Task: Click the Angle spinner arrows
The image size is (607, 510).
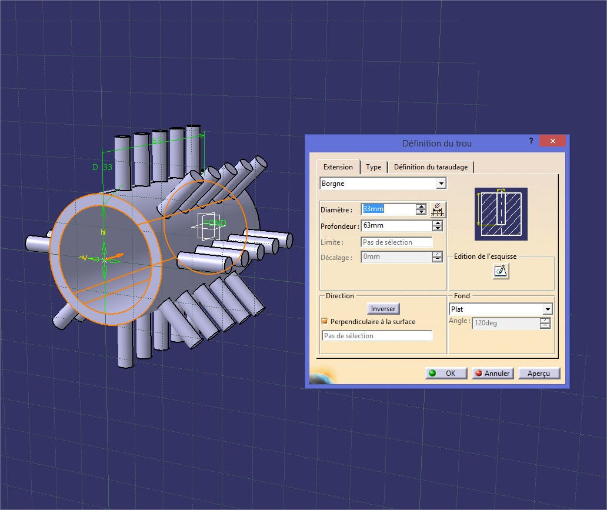Action: pyautogui.click(x=545, y=323)
